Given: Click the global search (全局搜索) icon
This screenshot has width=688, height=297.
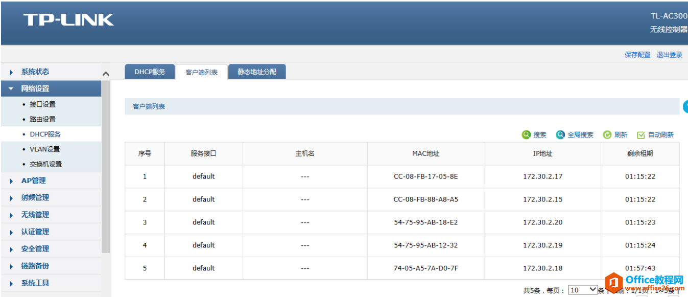Looking at the screenshot, I should (x=560, y=135).
